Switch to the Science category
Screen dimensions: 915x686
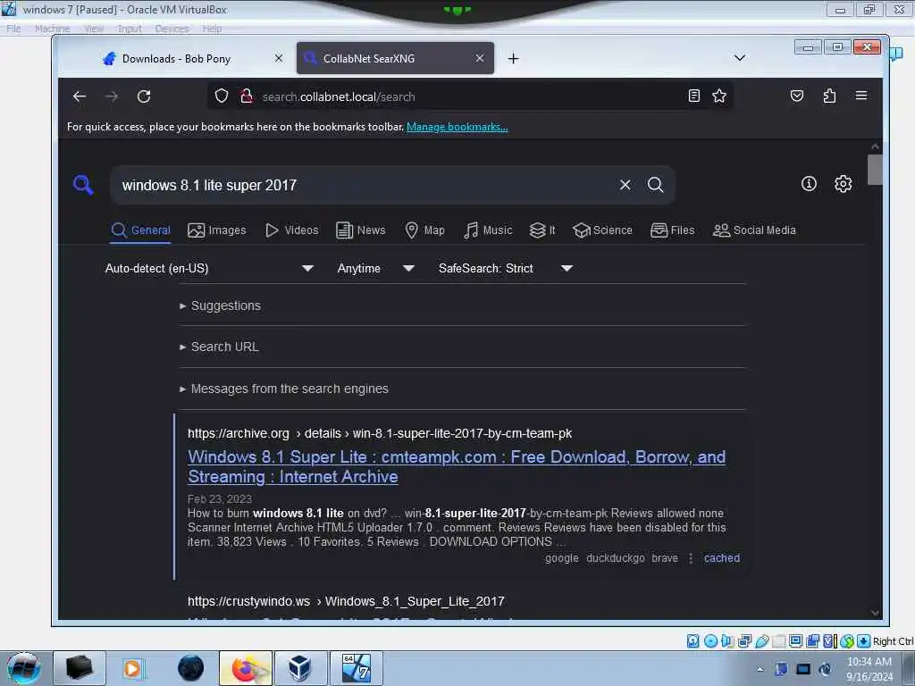[x=602, y=230]
